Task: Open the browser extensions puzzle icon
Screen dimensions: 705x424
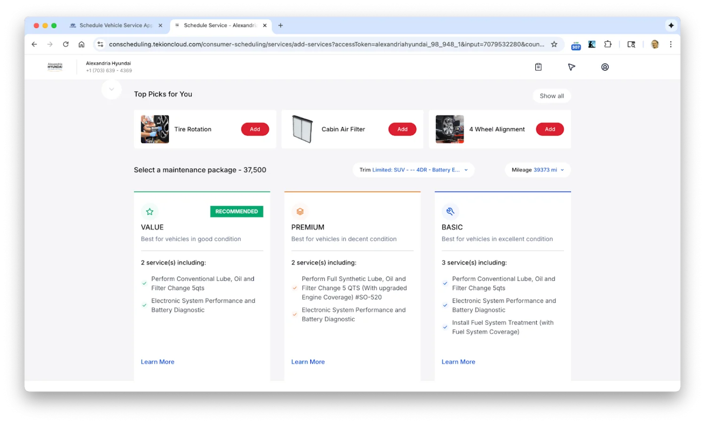Action: click(608, 44)
